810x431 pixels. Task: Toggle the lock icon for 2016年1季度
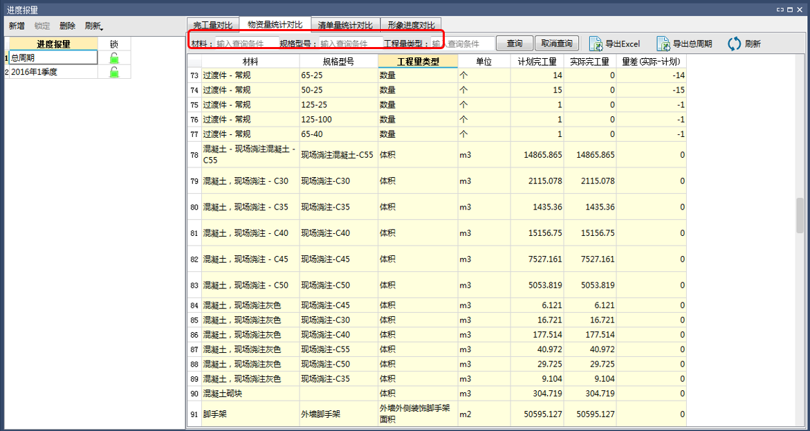[114, 72]
